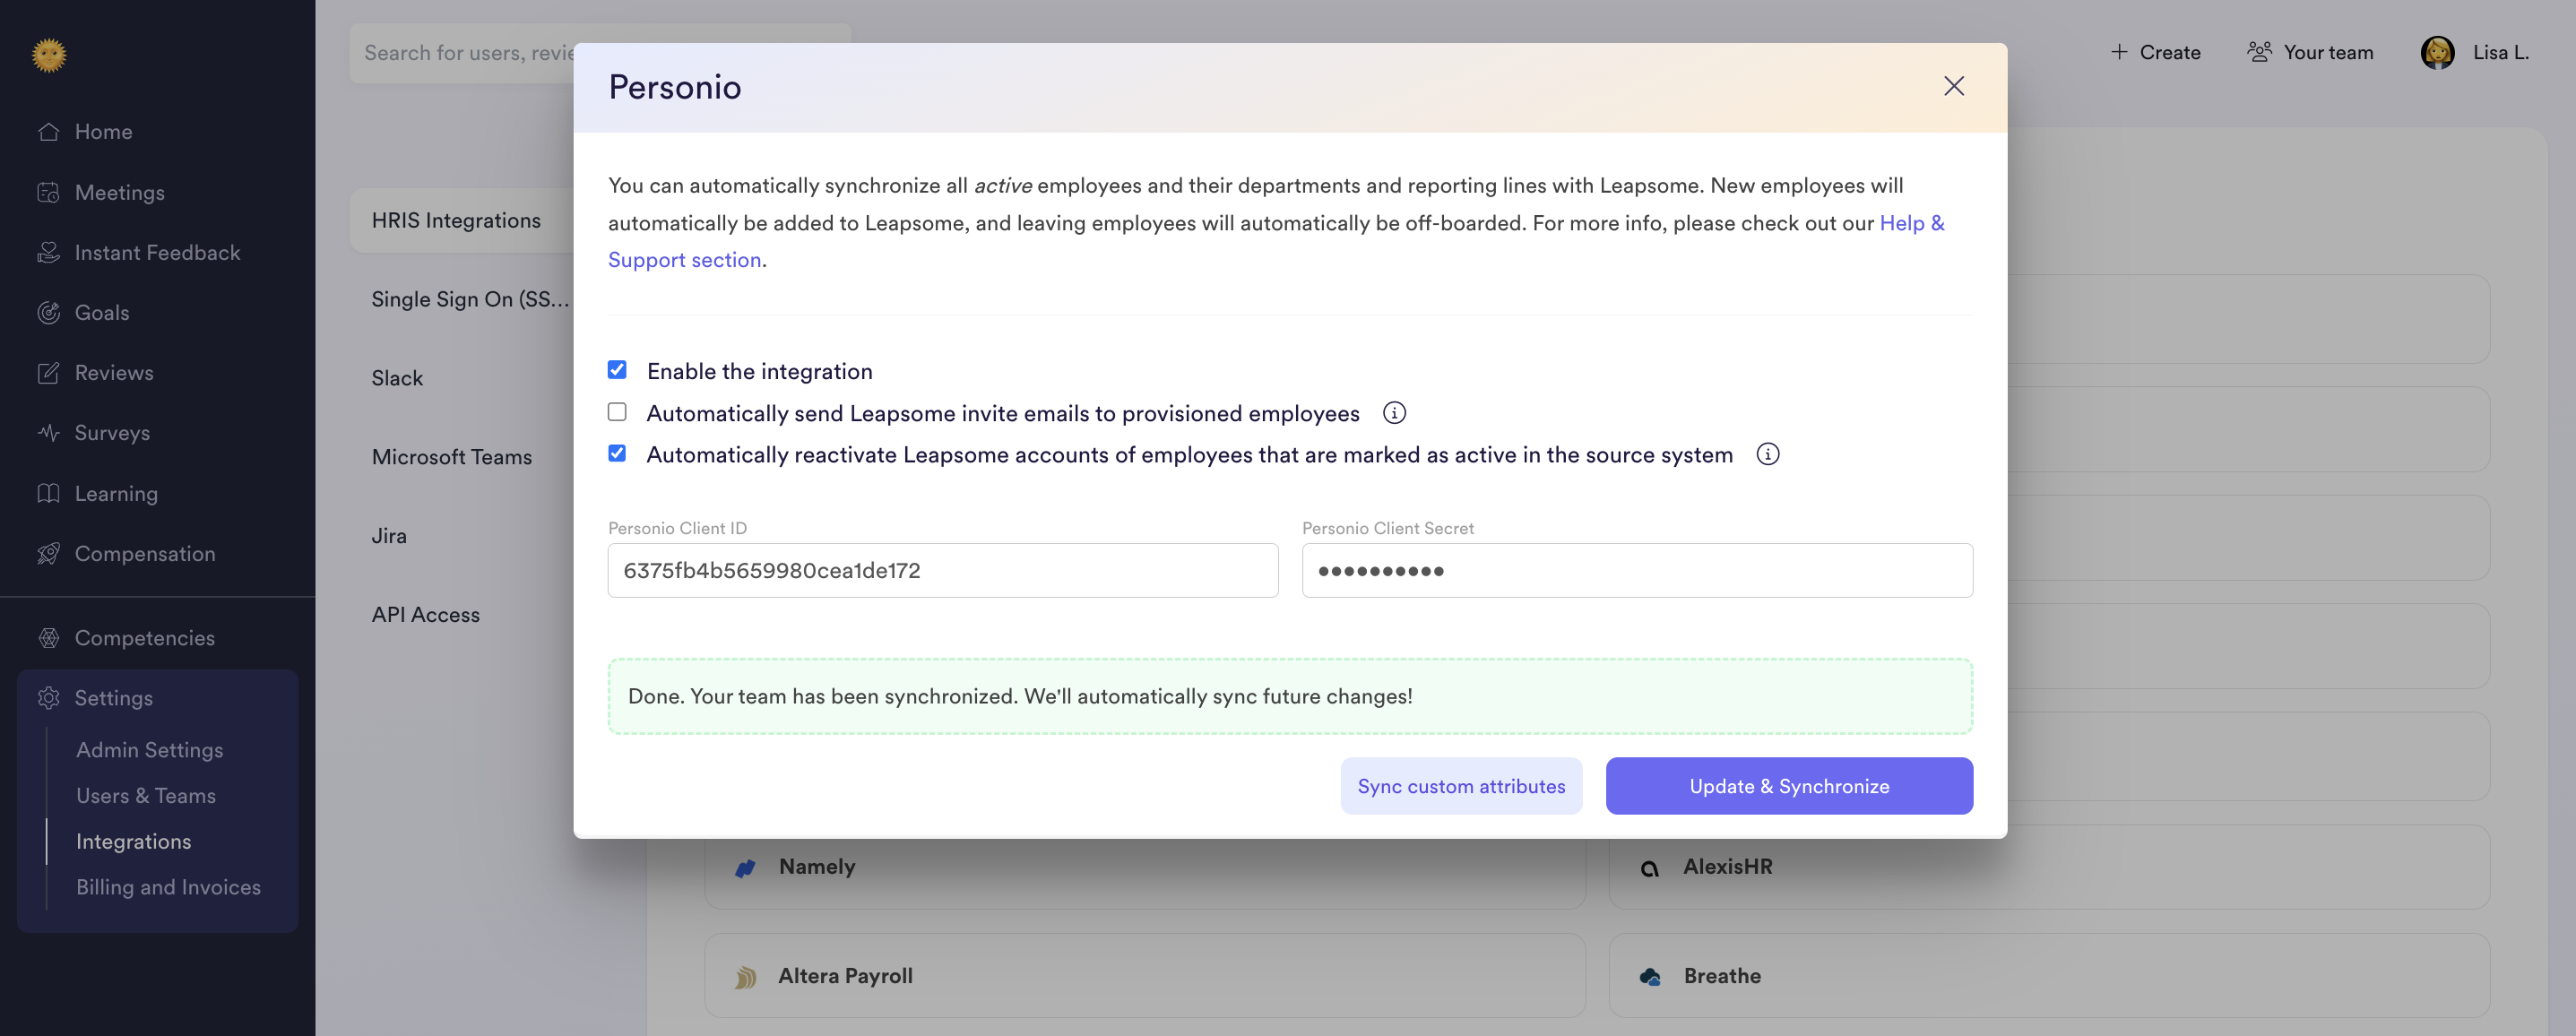This screenshot has height=1036, width=2576.
Task: Click info icon beside invite emails option
Action: click(1394, 413)
